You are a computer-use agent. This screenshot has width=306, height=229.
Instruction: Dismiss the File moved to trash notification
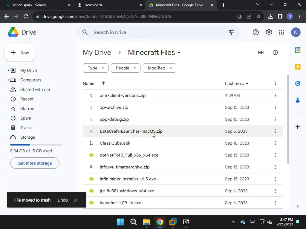[76, 200]
